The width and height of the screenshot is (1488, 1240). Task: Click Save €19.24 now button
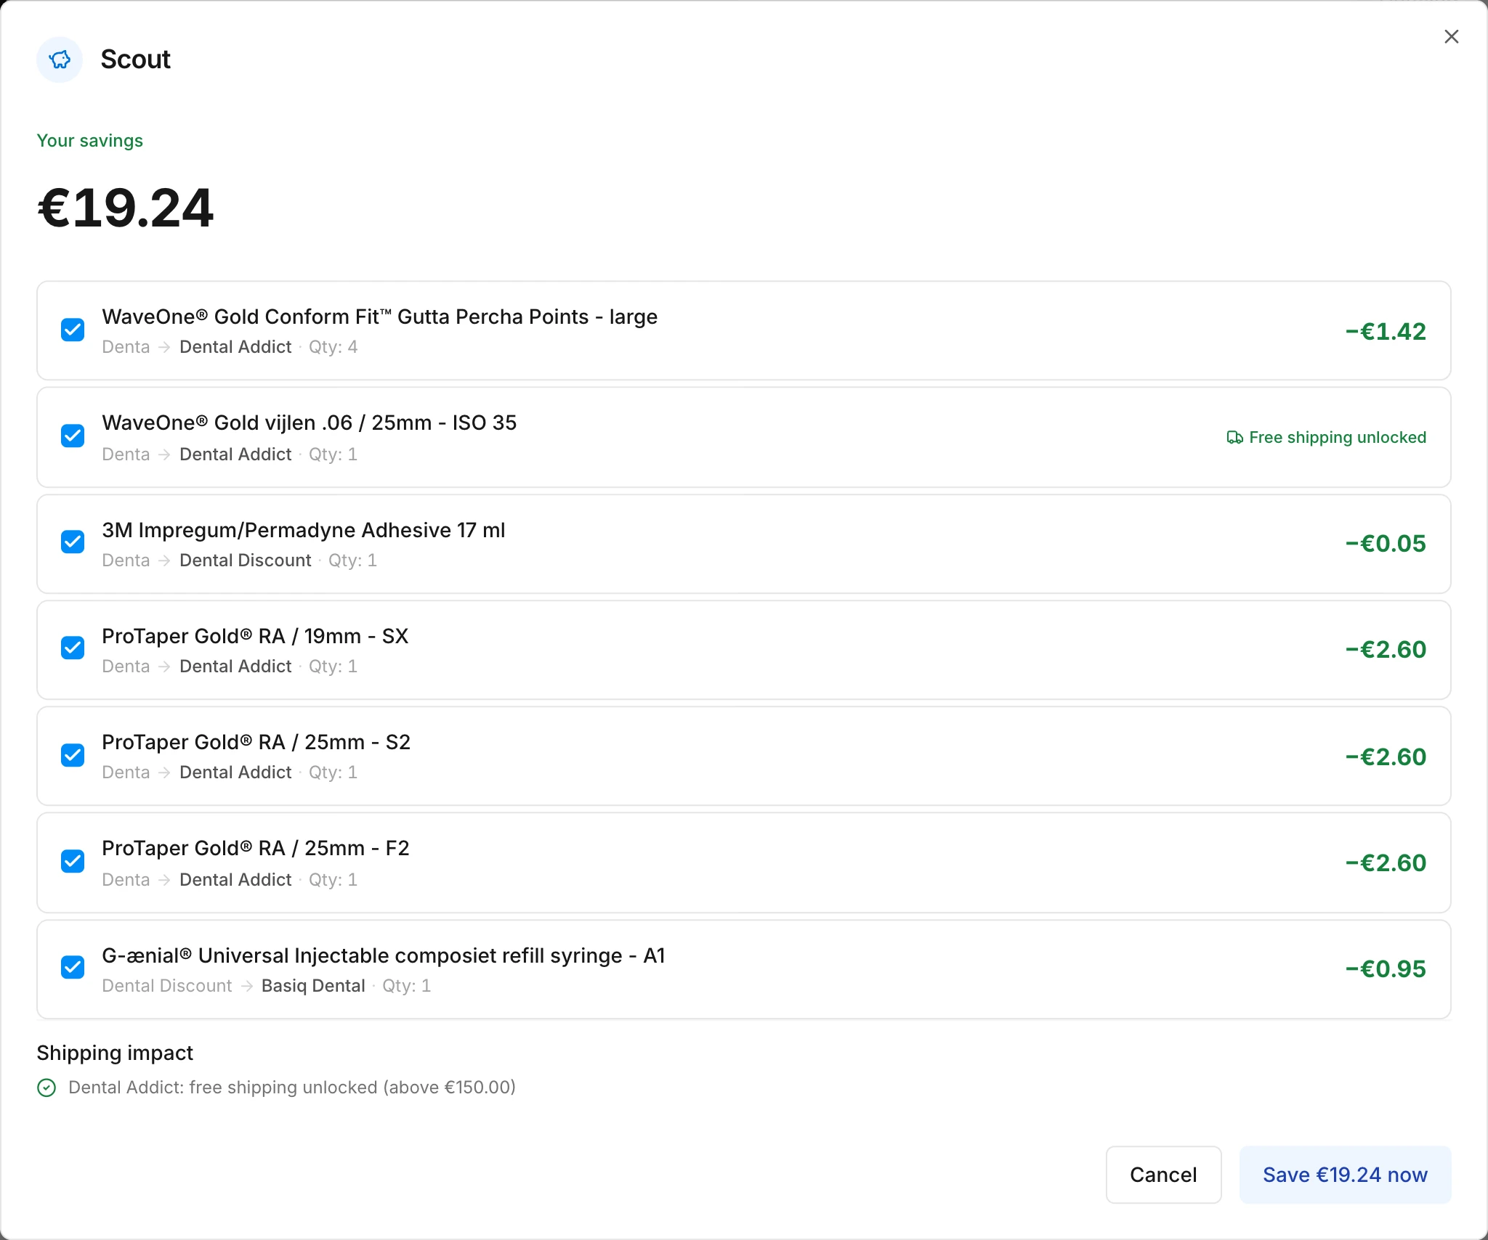coord(1345,1175)
